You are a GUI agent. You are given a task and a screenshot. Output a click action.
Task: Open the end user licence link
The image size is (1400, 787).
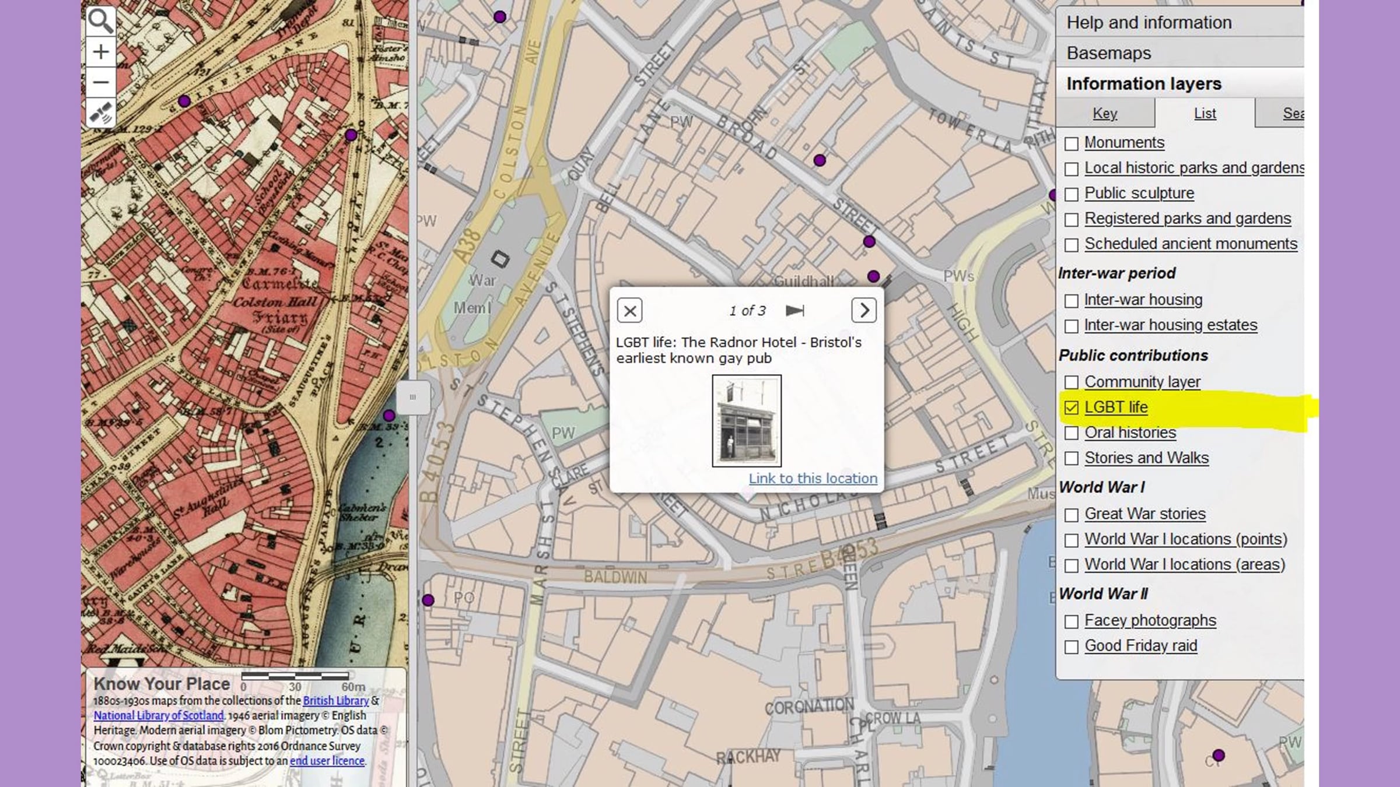327,761
